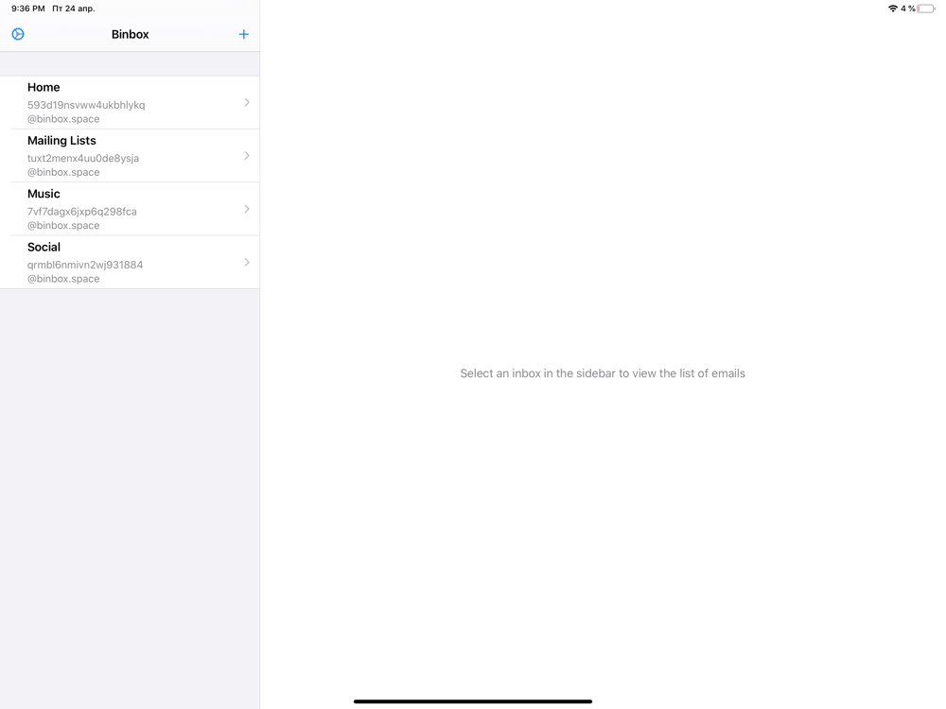Screen dimensions: 946x709
Task: Check battery status icon
Action: coord(926,9)
